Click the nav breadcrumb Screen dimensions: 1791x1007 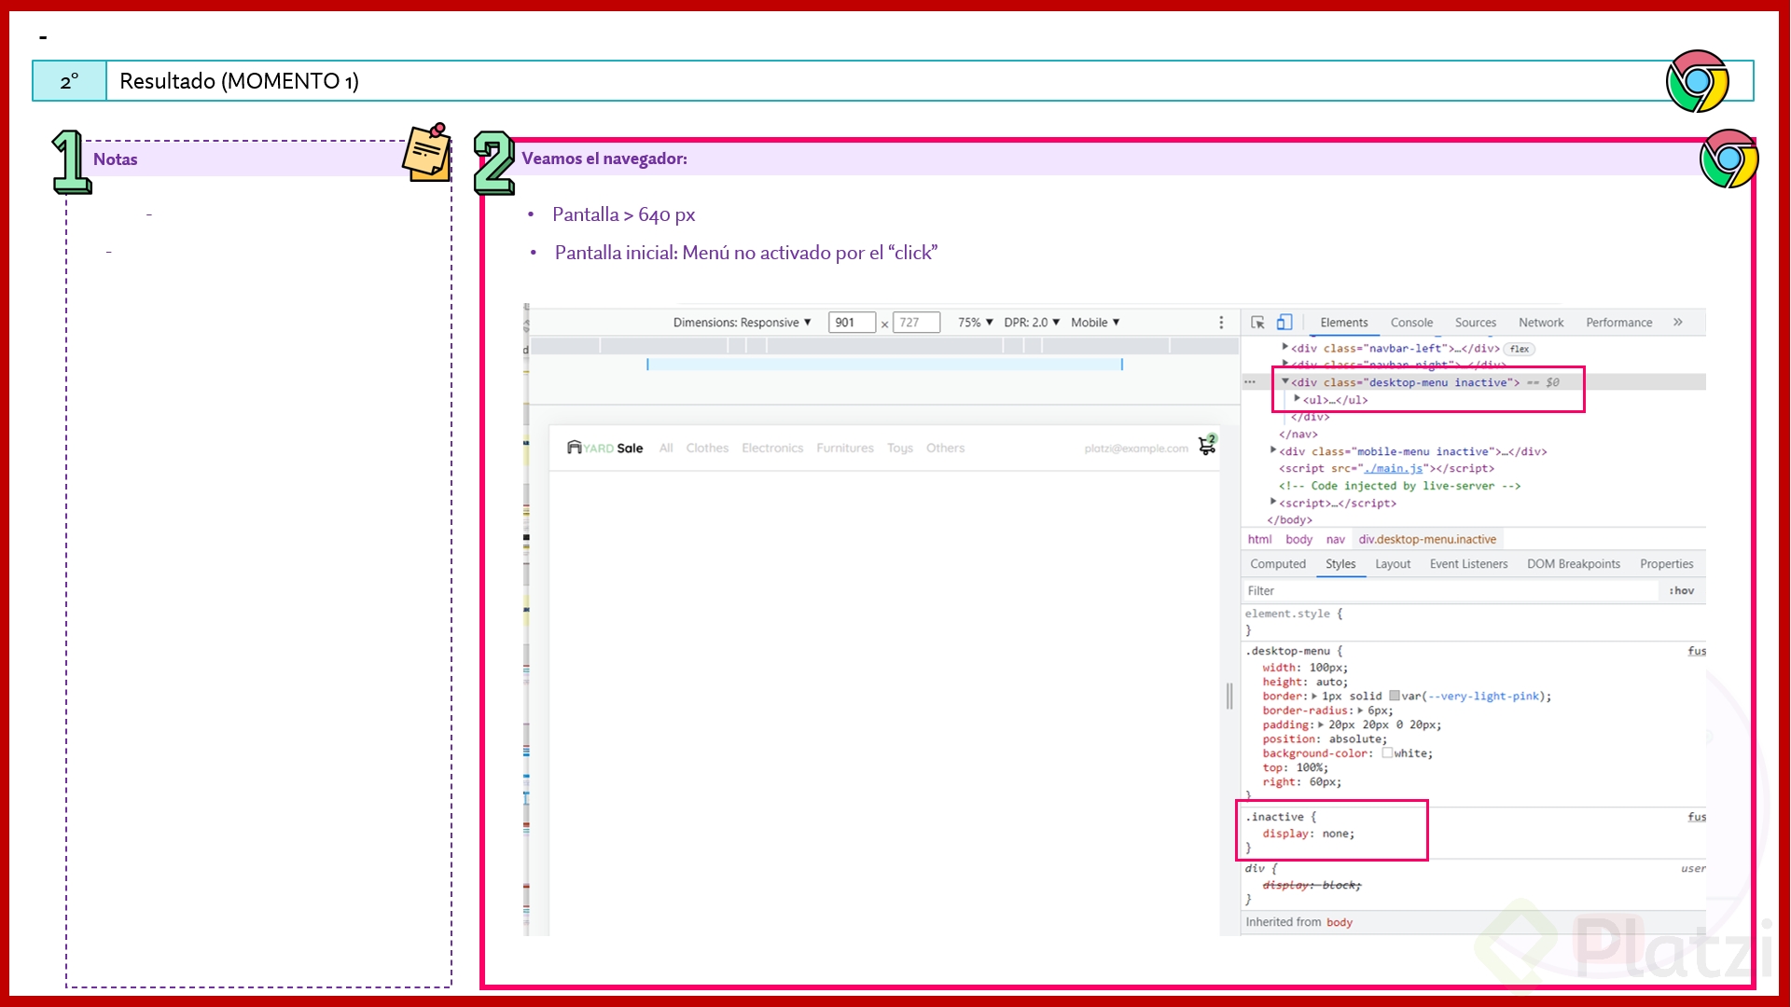pos(1336,539)
